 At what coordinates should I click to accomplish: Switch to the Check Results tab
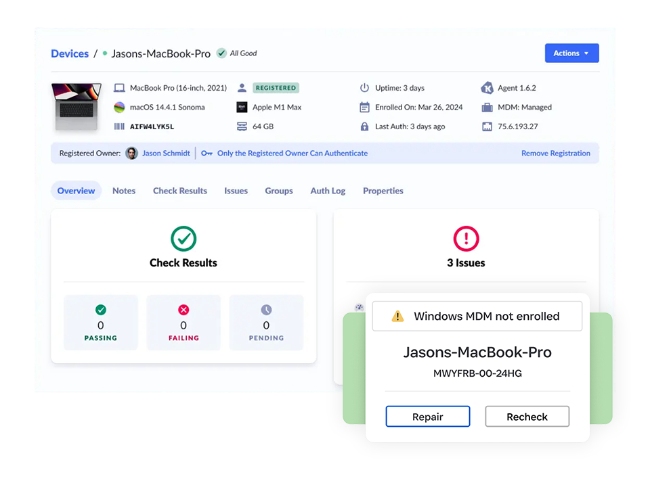click(x=180, y=191)
